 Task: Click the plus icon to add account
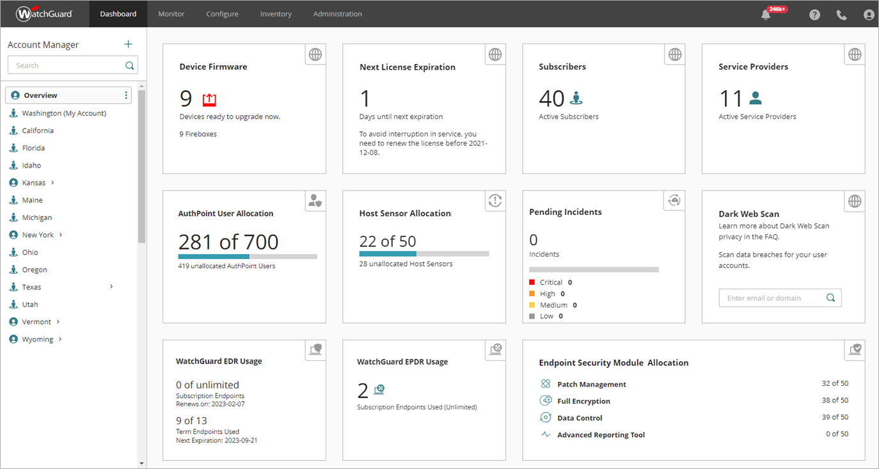click(x=129, y=44)
